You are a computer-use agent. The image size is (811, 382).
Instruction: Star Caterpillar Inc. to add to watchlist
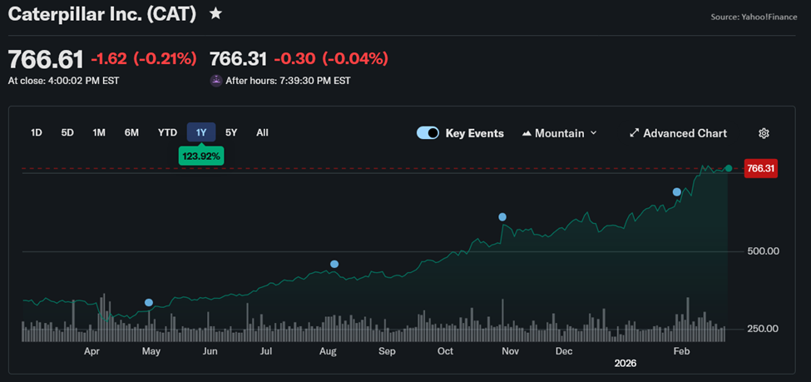[215, 13]
